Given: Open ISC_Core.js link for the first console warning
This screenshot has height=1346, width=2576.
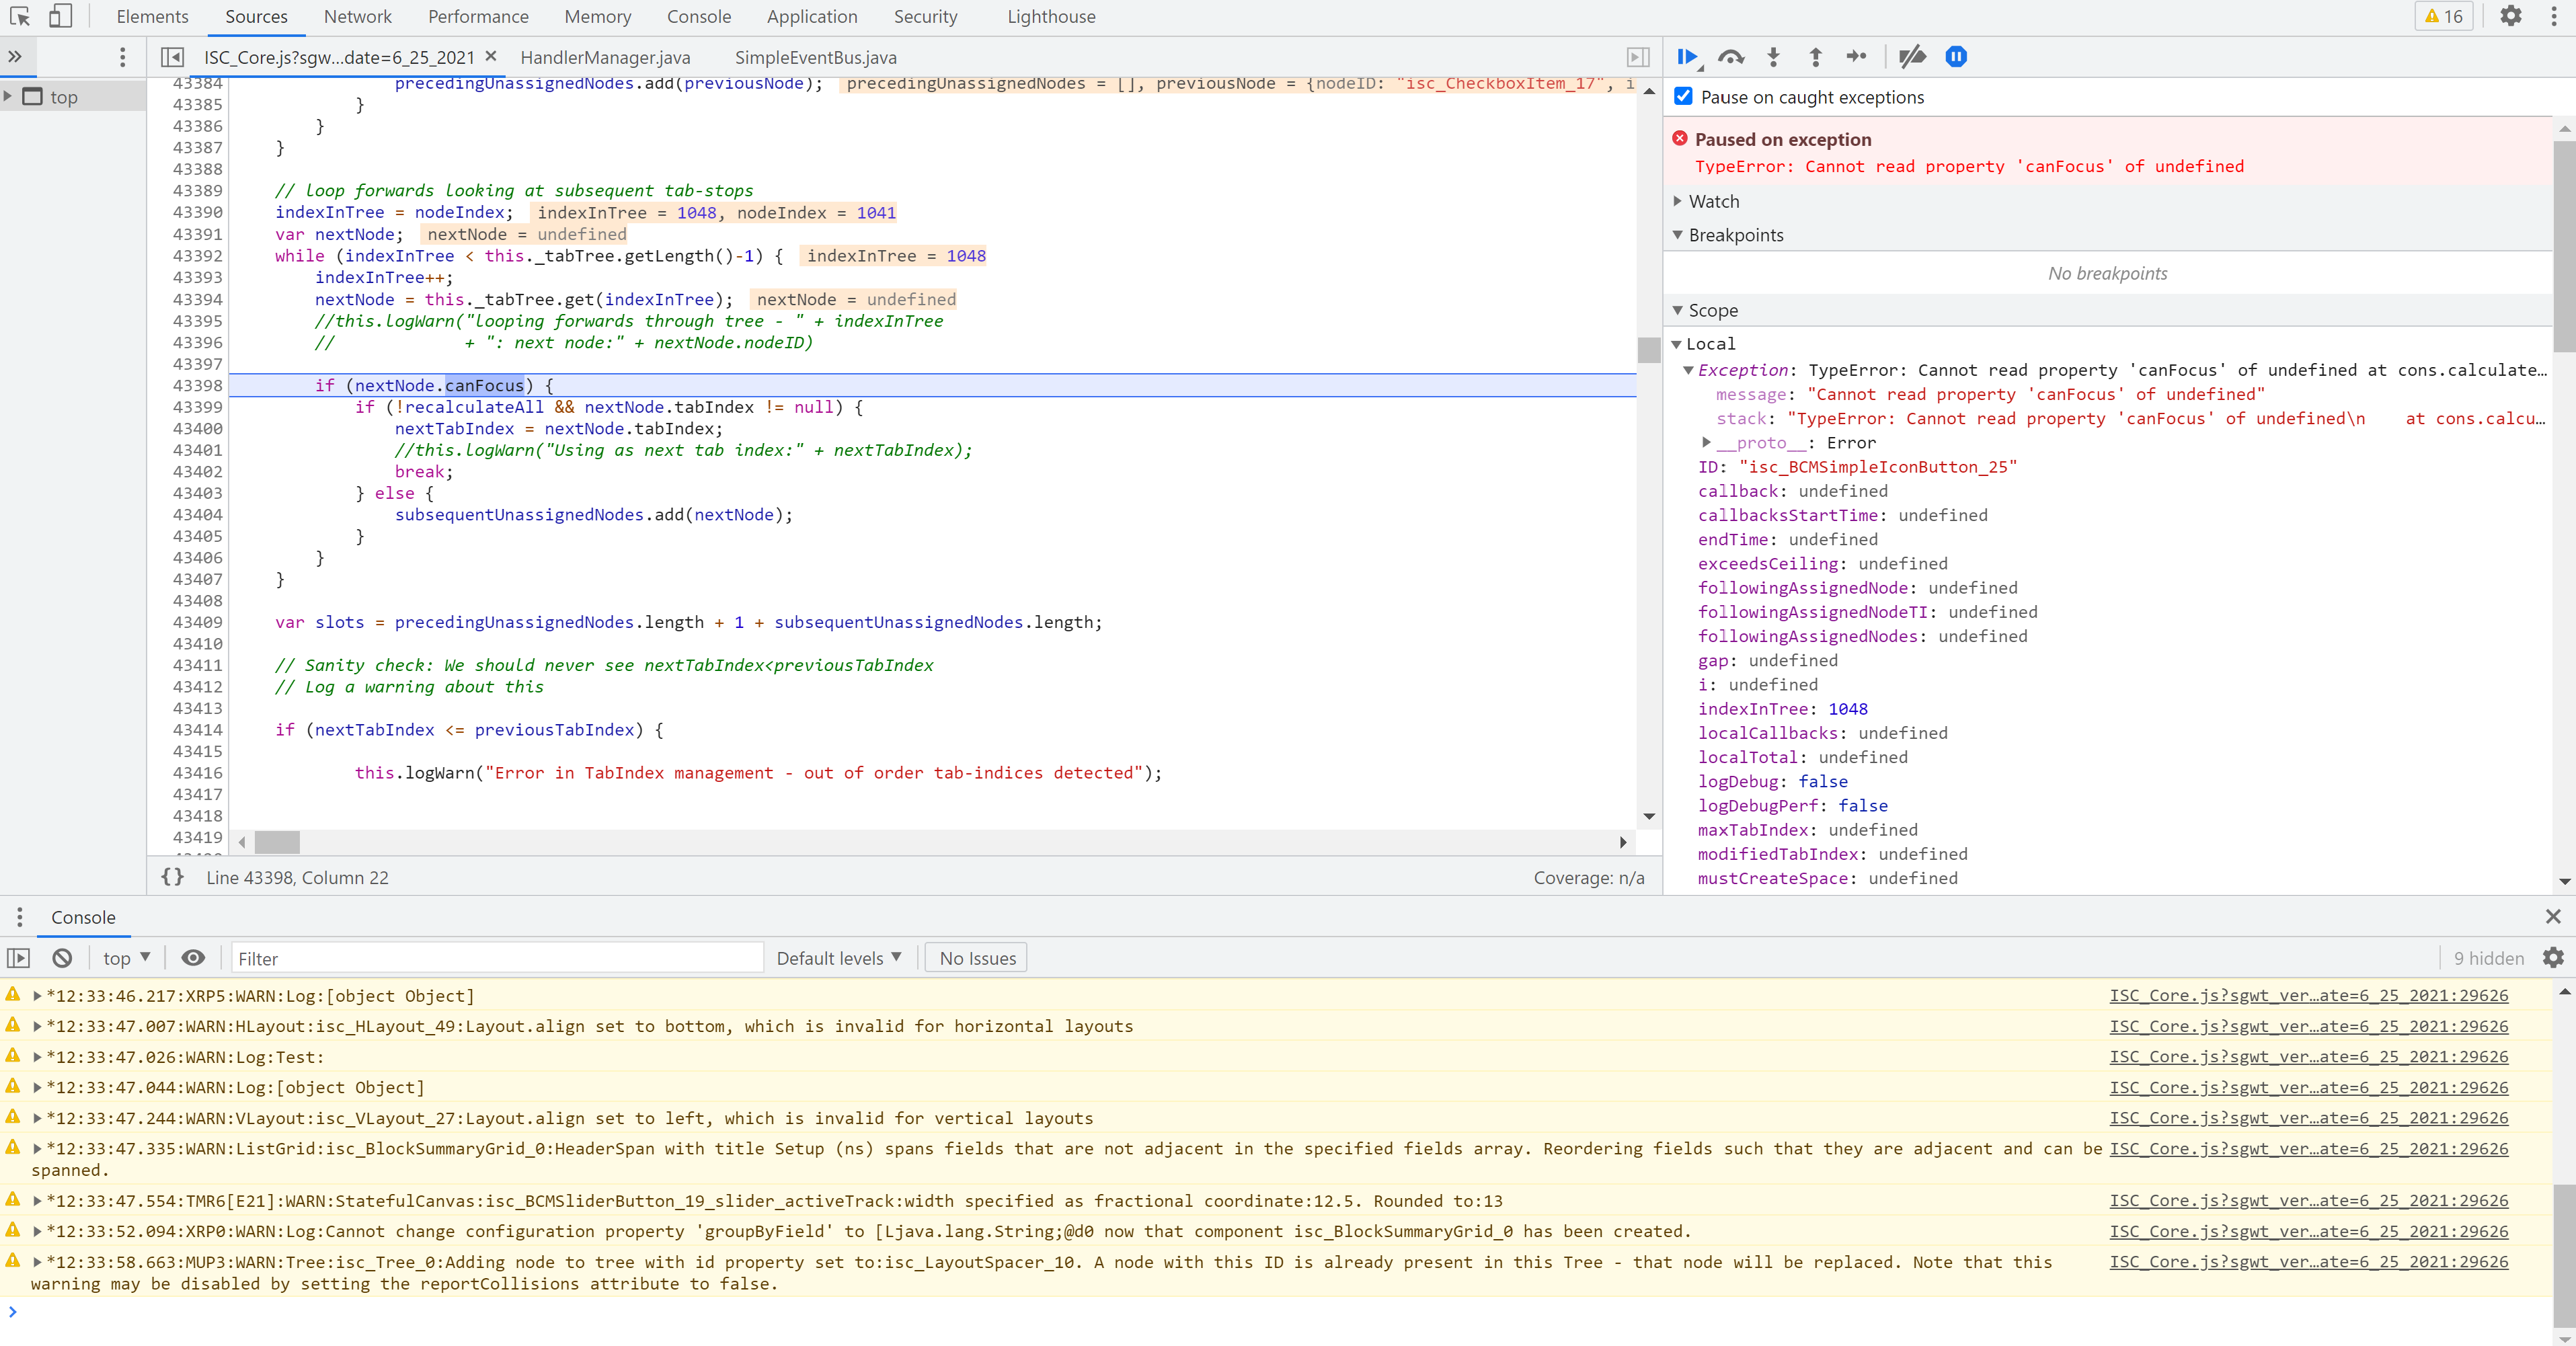Looking at the screenshot, I should pyautogui.click(x=2308, y=995).
